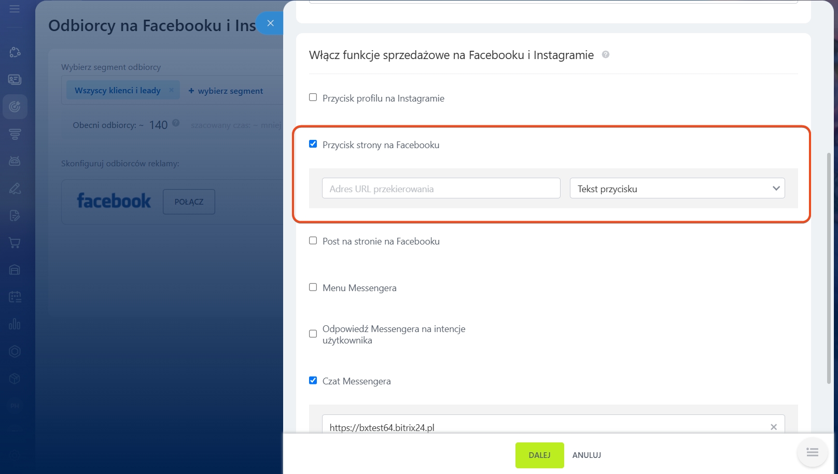Image resolution: width=838 pixels, height=474 pixels.
Task: Open the contacts card icon in sidebar
Action: 15,79
